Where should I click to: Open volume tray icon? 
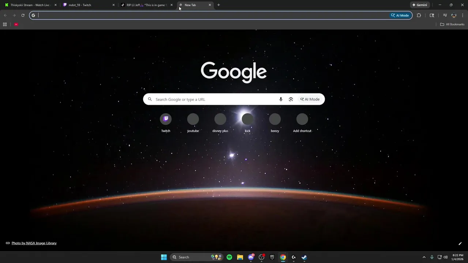(445, 257)
